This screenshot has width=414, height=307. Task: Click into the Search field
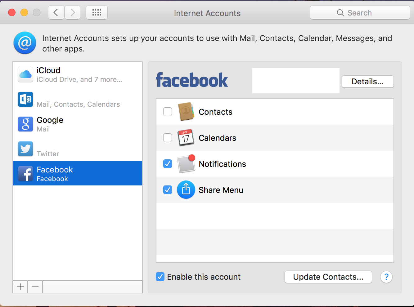[360, 13]
